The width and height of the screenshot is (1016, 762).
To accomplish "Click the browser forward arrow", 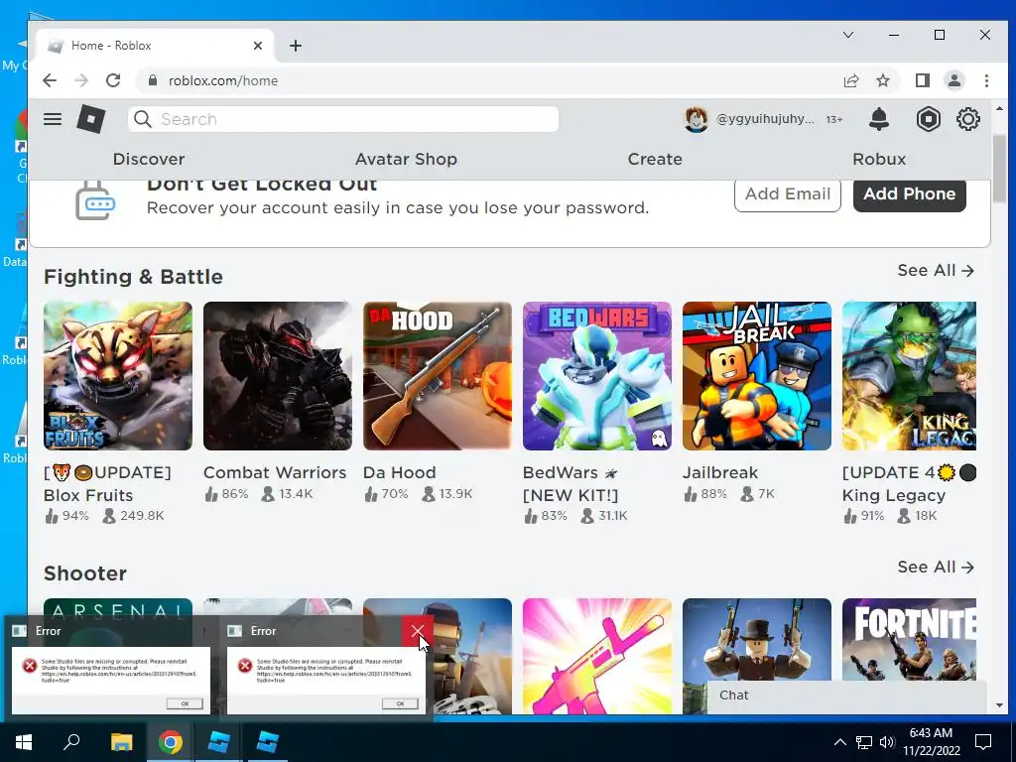I will point(81,80).
